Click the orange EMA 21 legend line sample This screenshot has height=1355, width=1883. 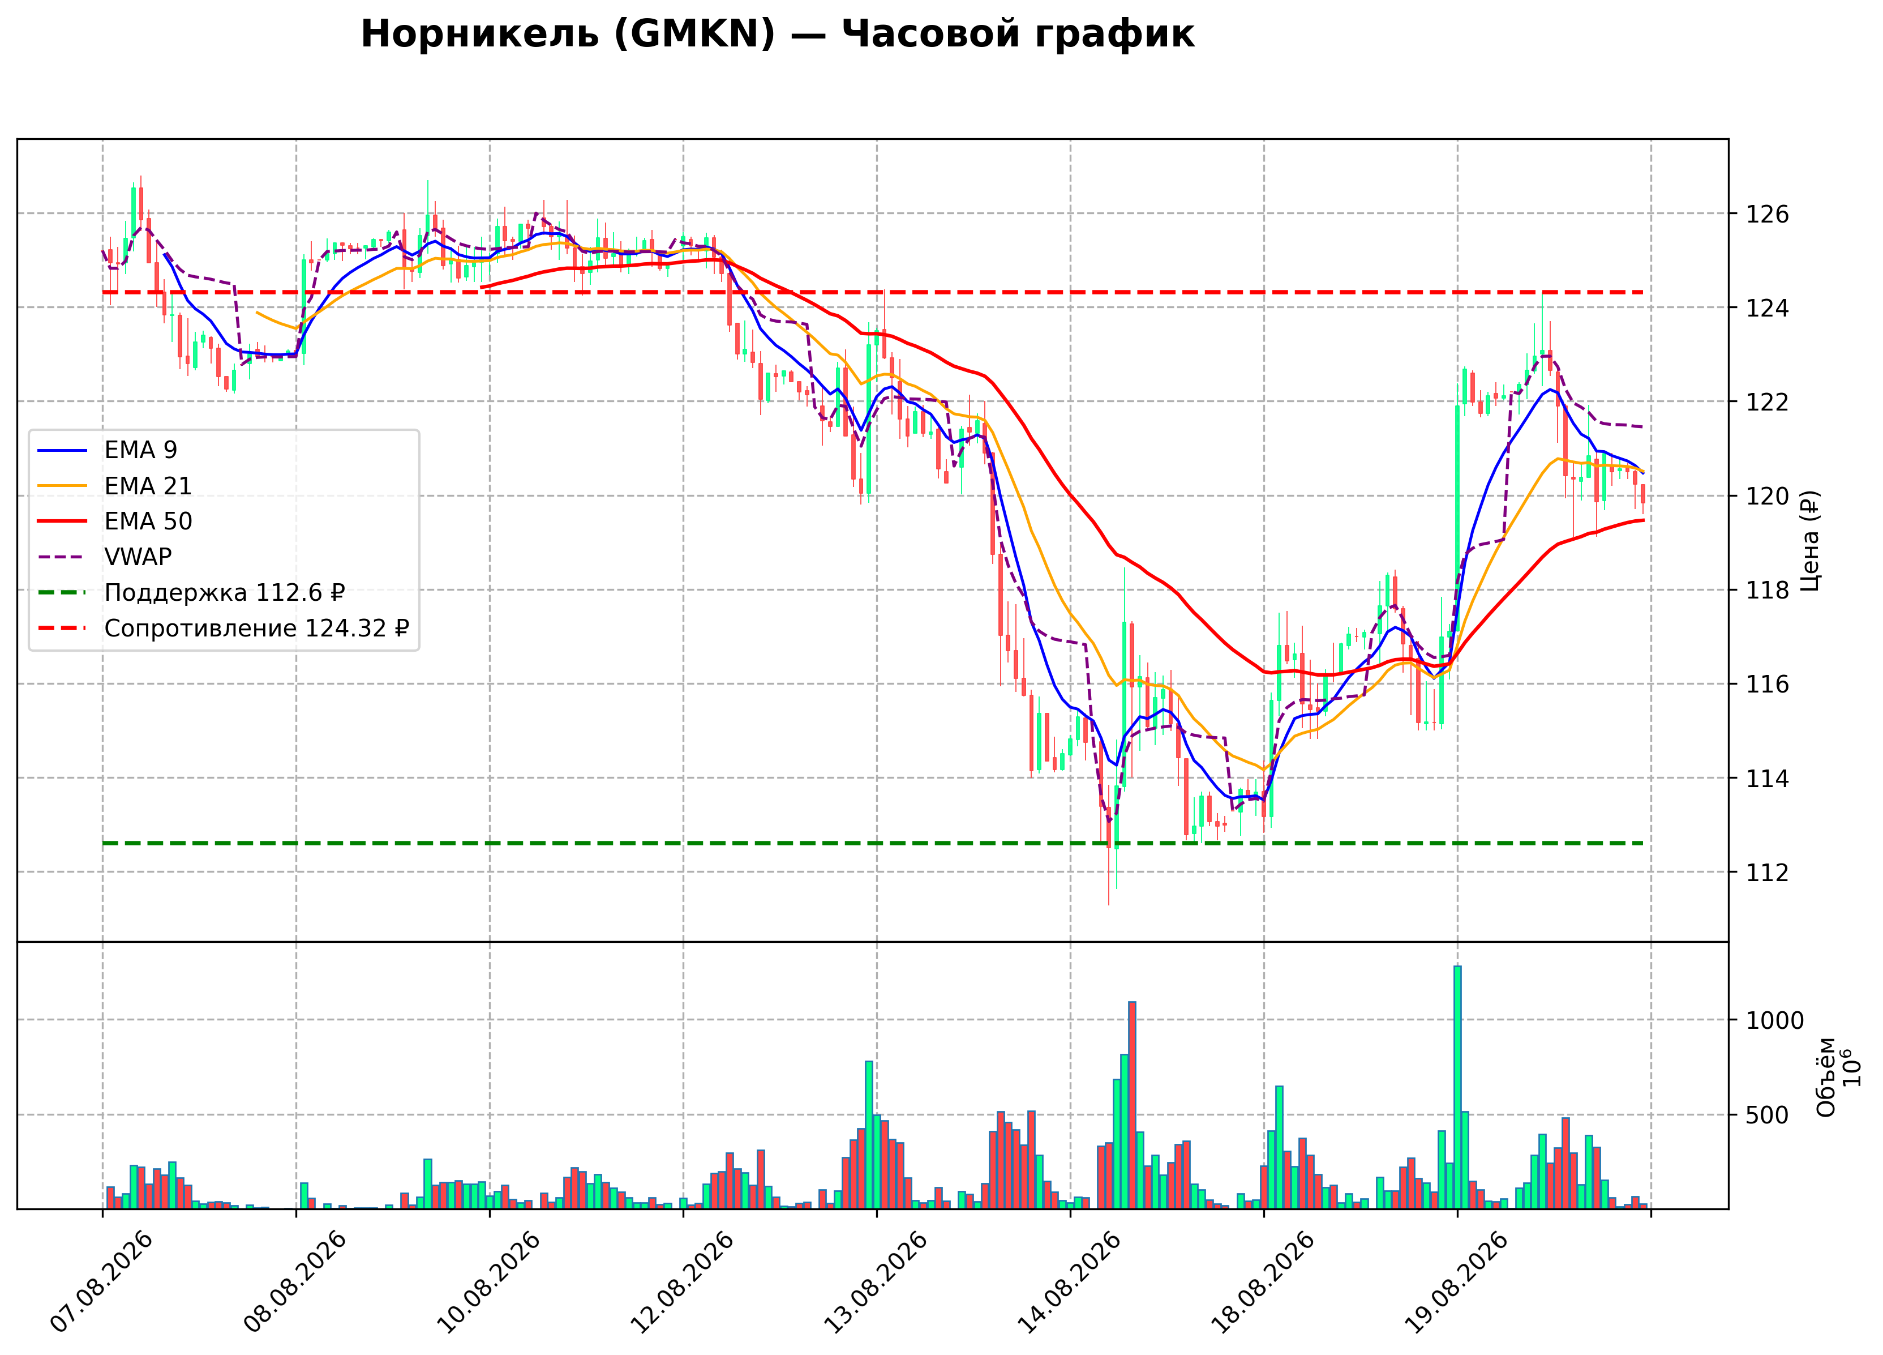pos(62,486)
